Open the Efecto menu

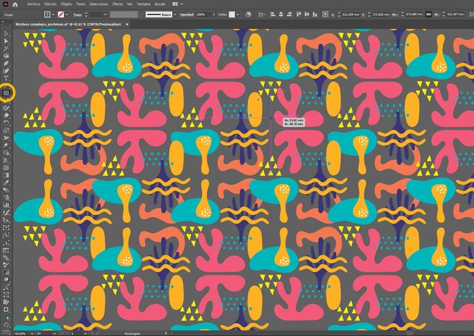pos(119,4)
